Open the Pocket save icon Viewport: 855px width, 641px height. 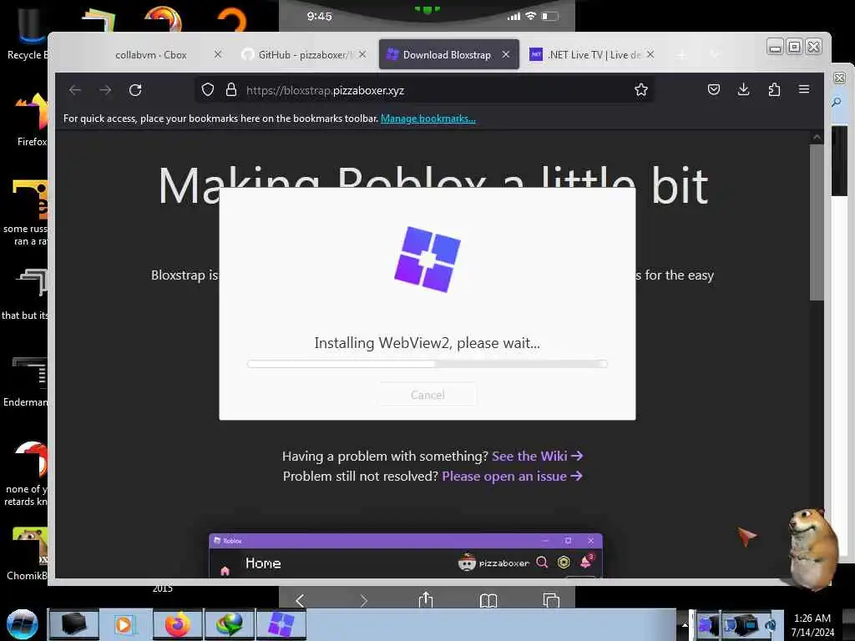(714, 89)
